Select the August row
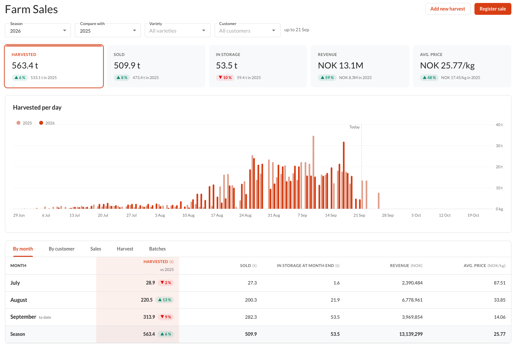 click(x=258, y=300)
